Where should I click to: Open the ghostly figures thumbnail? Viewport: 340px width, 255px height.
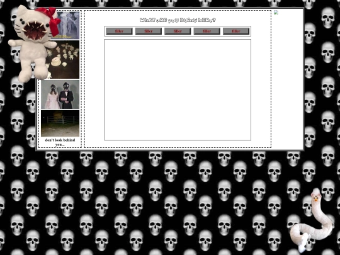(68, 25)
